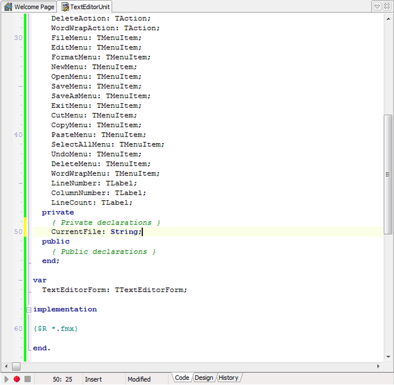Collapse the implementation section fold marker
Screen dimensions: 394x385
click(29, 309)
